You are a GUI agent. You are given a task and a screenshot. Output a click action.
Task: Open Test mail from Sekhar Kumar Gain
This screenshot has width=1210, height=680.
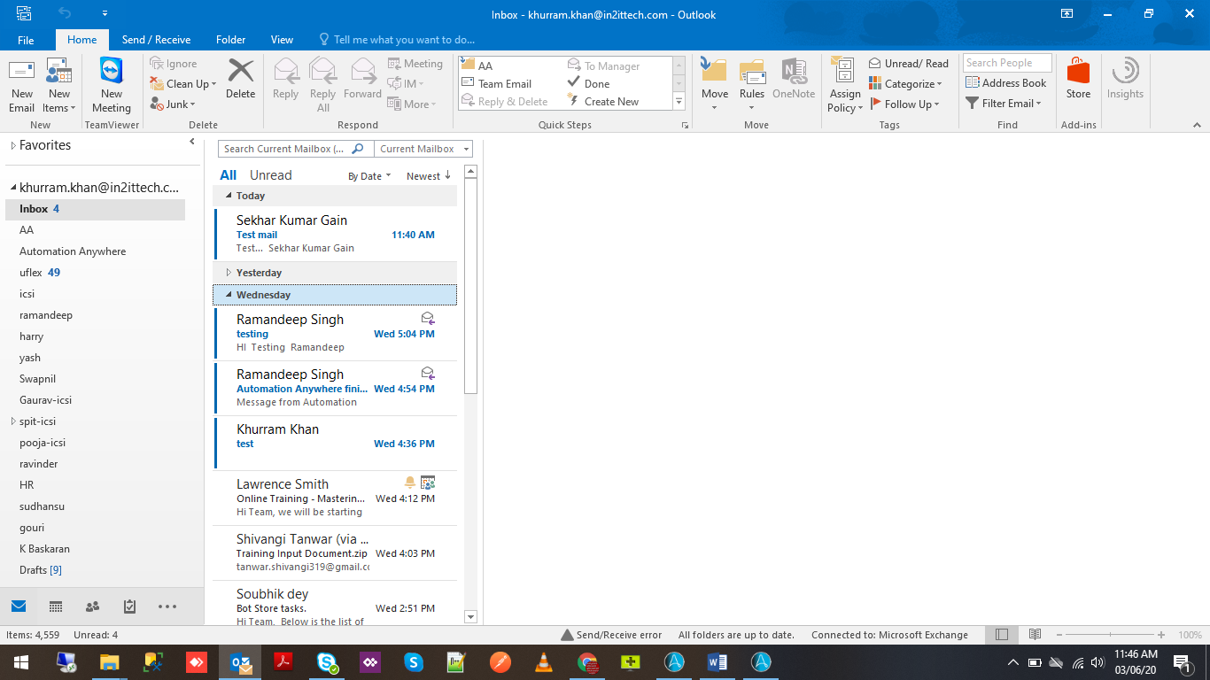[335, 233]
